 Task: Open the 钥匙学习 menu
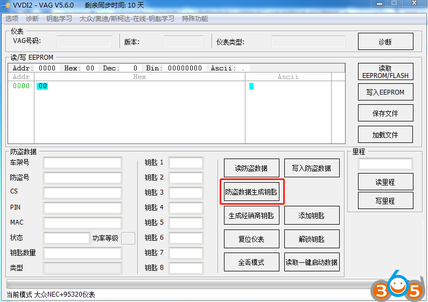coord(59,18)
